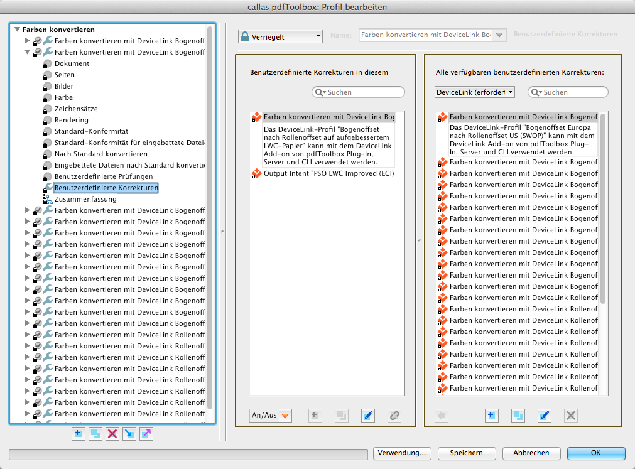This screenshot has width=635, height=469.
Task: Click Abbrechen to cancel editing
Action: coord(531,453)
